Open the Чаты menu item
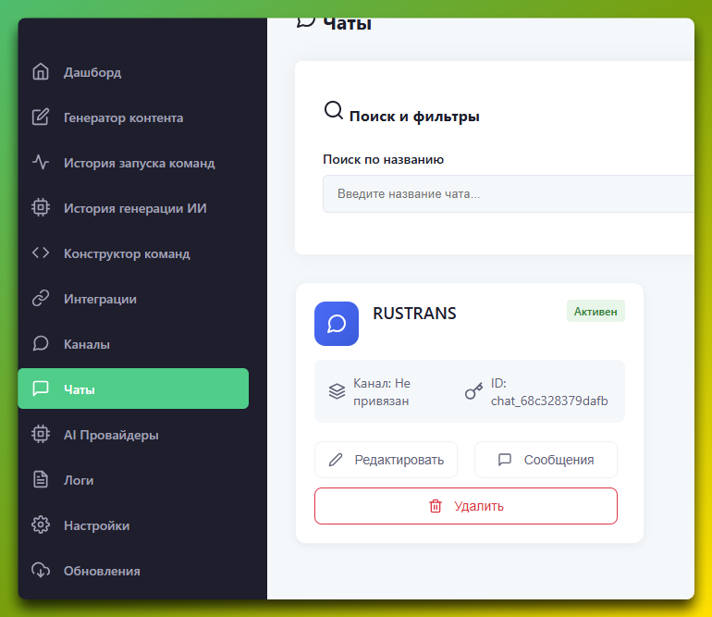Viewport: 712px width, 617px height. [x=133, y=389]
